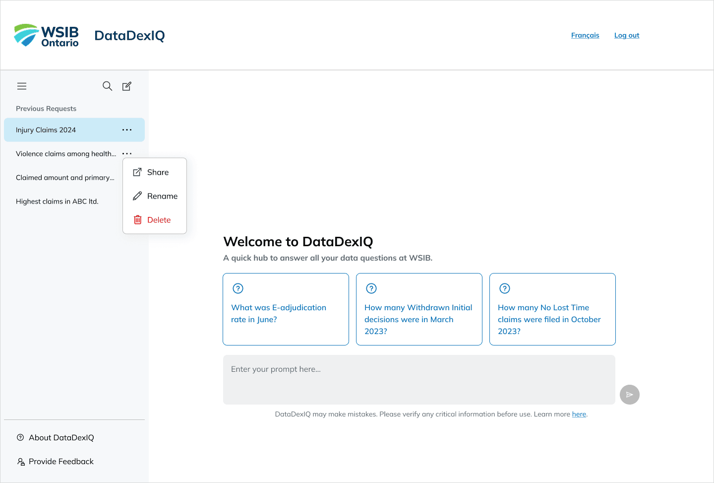This screenshot has width=714, height=483.
Task: Click the WSIB Ontario logo
Action: pos(46,35)
